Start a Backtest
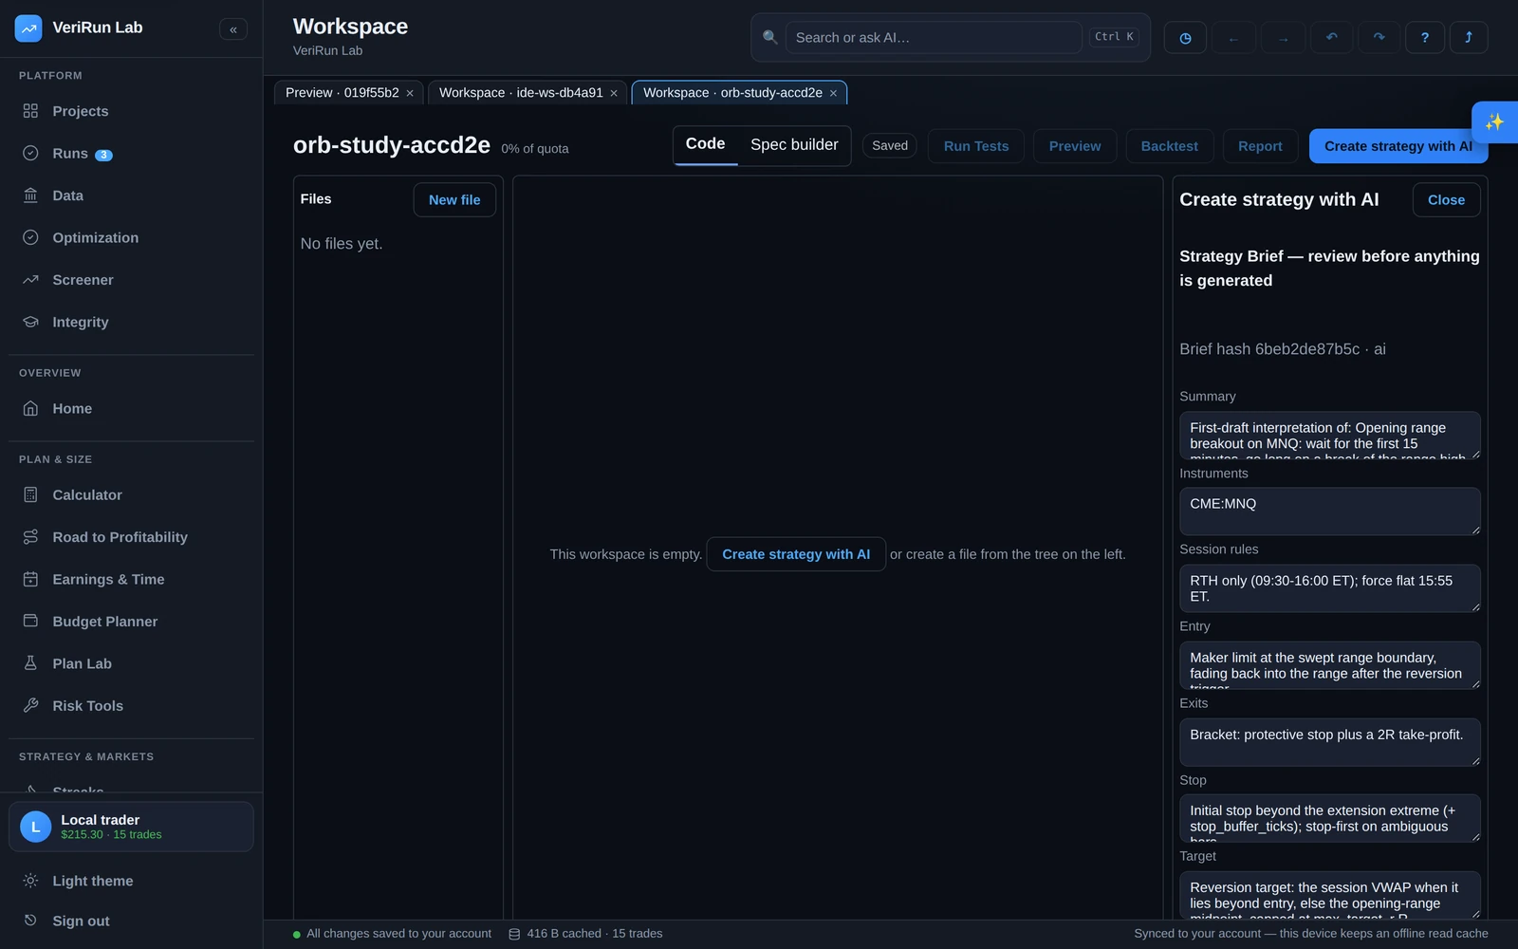Image resolution: width=1518 pixels, height=949 pixels. tap(1169, 146)
